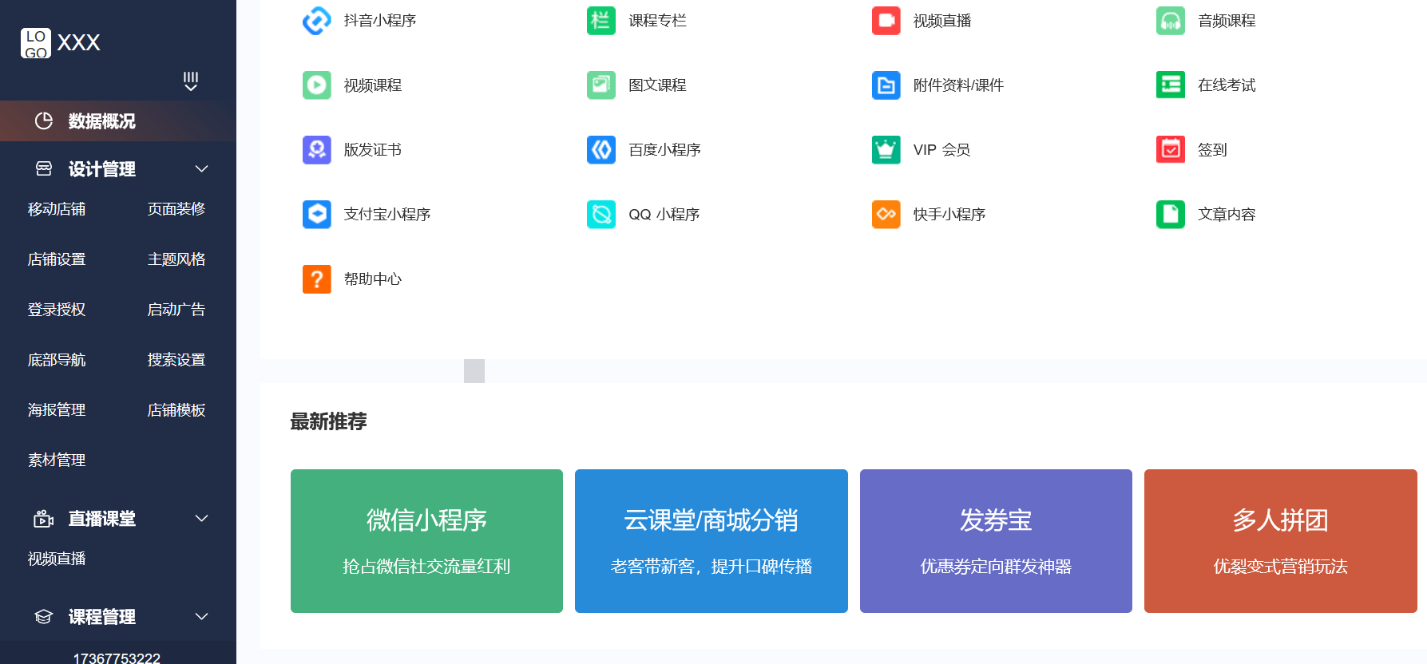This screenshot has width=1427, height=664.
Task: Click the 快手小程序 orange icon
Action: click(886, 214)
